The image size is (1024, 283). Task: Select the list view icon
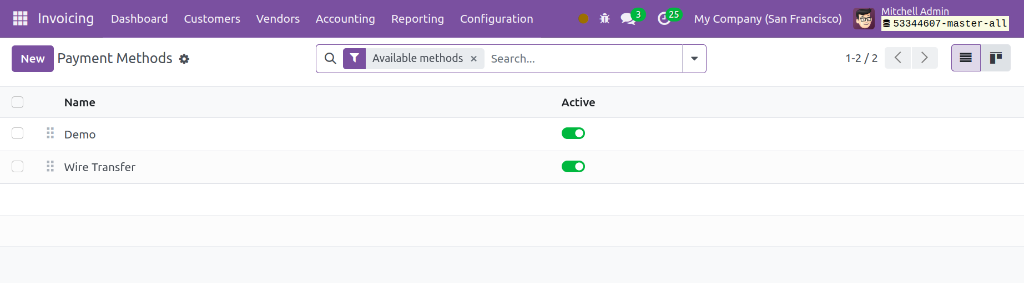coord(966,58)
